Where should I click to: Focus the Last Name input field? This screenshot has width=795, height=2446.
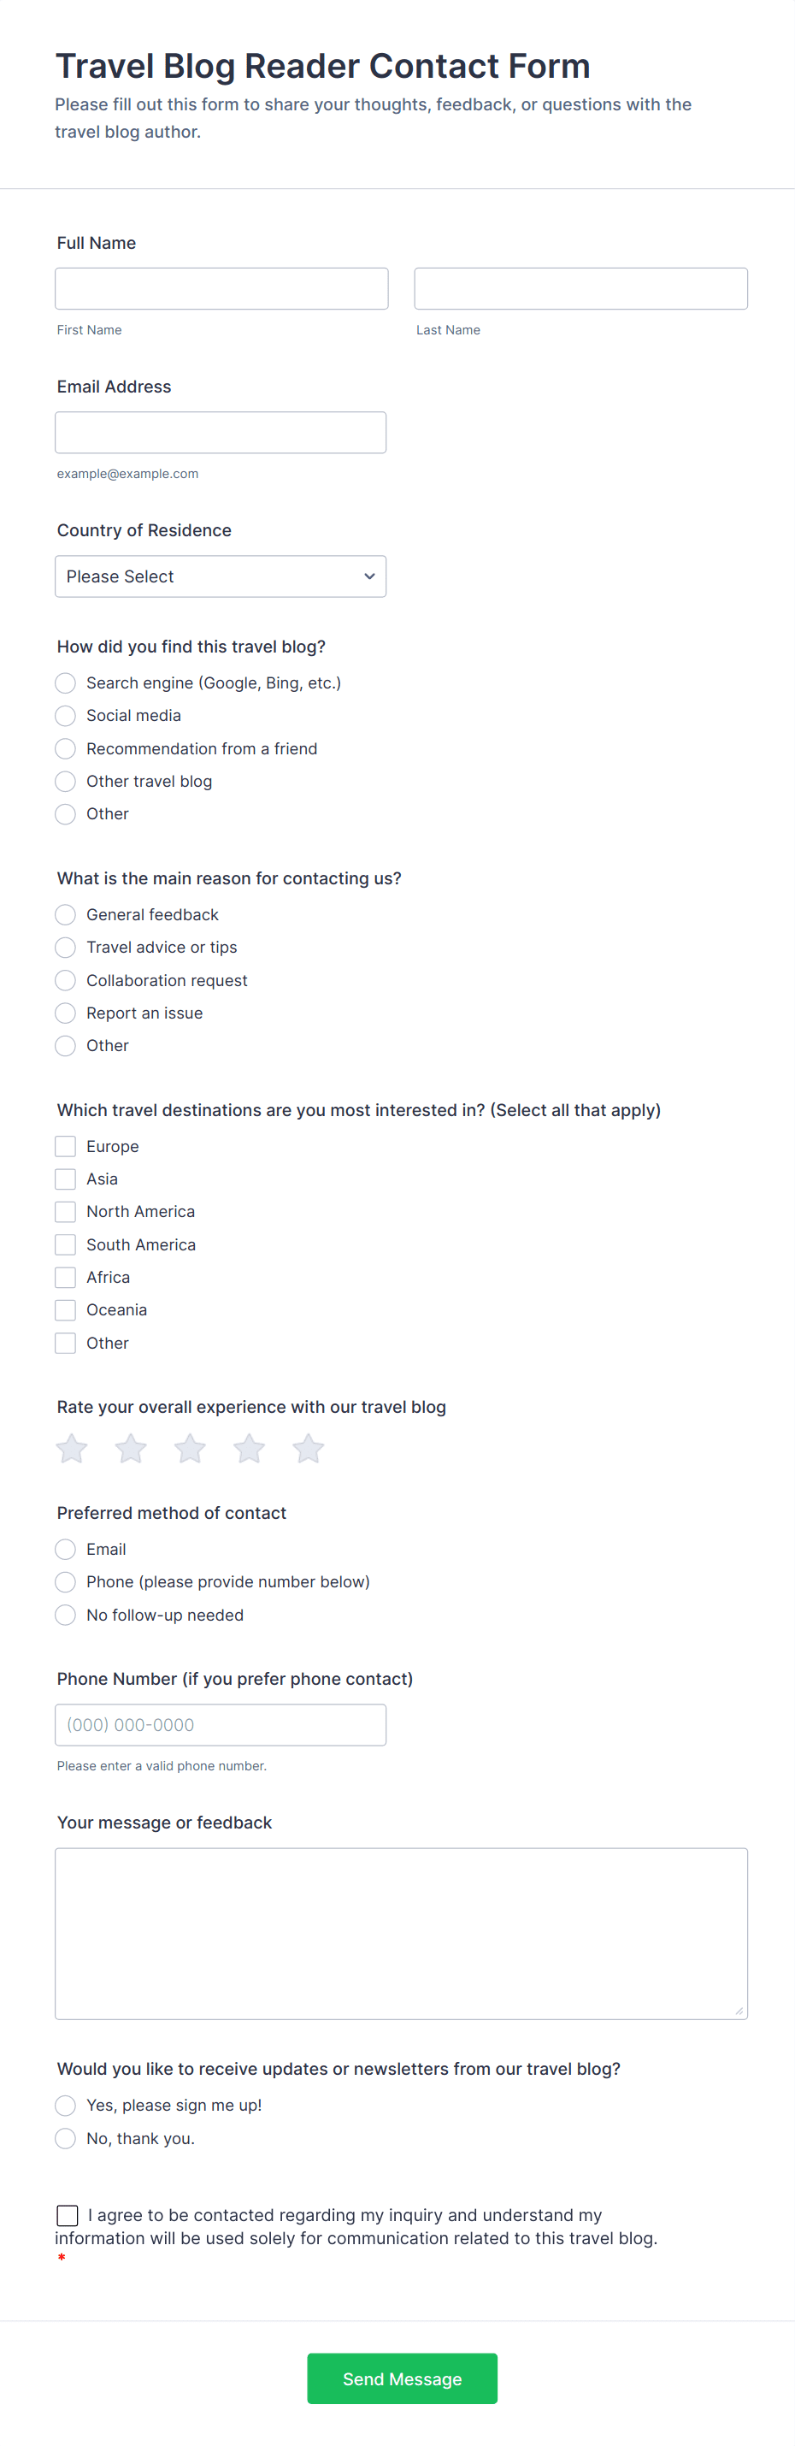tap(580, 289)
